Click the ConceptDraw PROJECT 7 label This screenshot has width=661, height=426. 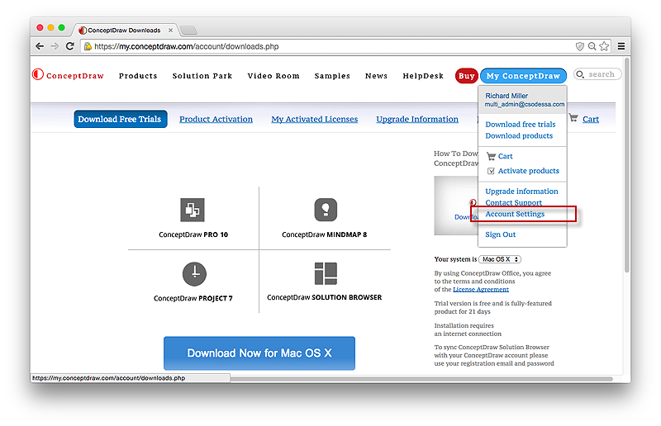[x=193, y=298]
